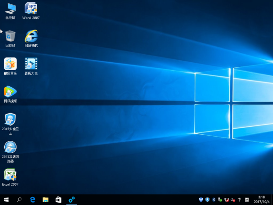Click the safely remove USB hardware icon
Image resolution: width=273 pixels, height=205 pixels.
tap(220, 200)
